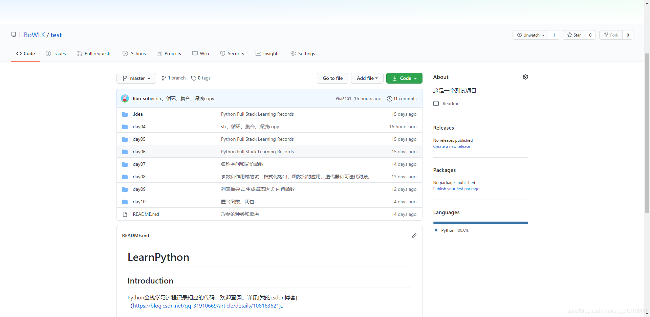Viewport: 650px width, 317px height.
Task: Click the repository icon beside LiBoWLK
Action: pos(14,35)
